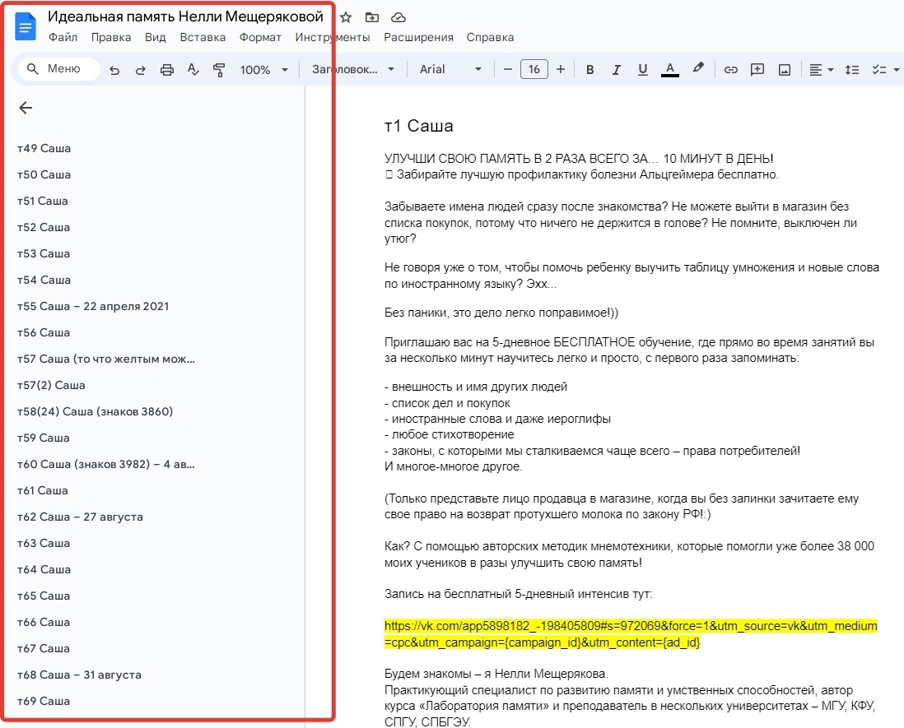The width and height of the screenshot is (904, 728).
Task: Go to outline heading т54 Саша
Action: 44,281
